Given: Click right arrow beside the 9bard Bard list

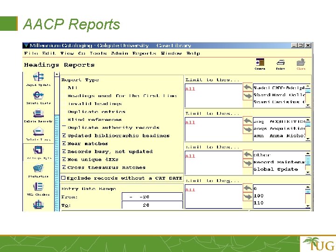Looking at the screenshot, I should [x=247, y=96].
